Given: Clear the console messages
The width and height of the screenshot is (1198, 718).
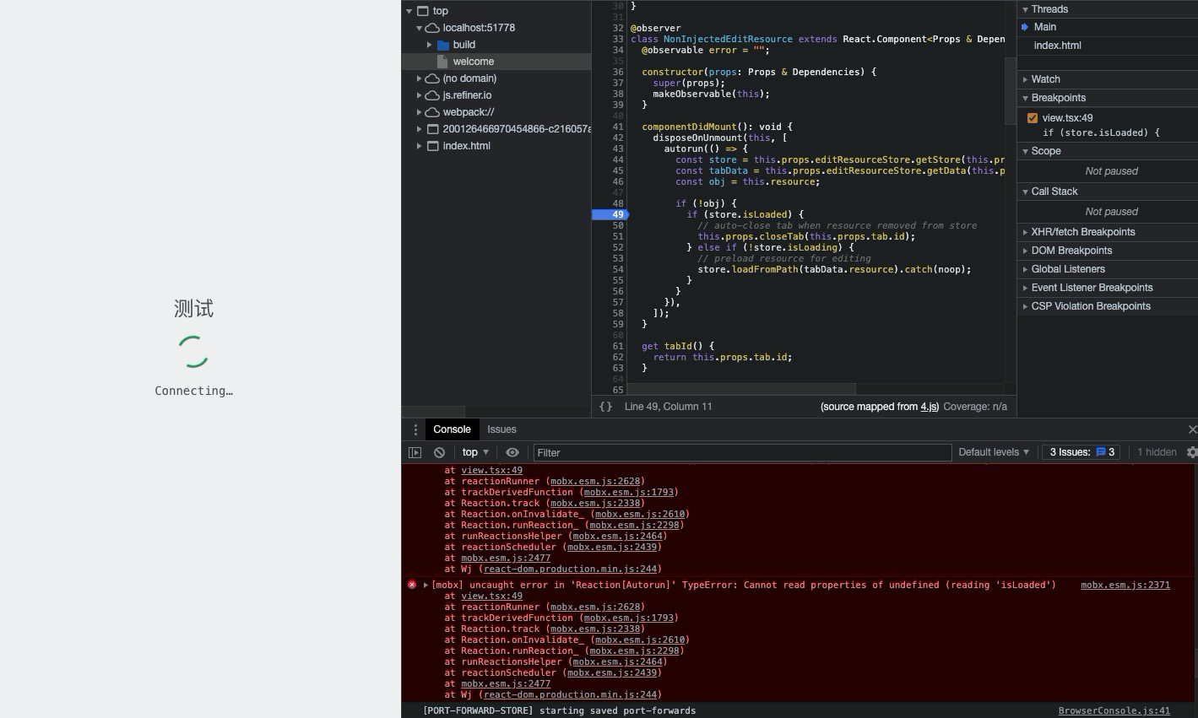Looking at the screenshot, I should [438, 452].
